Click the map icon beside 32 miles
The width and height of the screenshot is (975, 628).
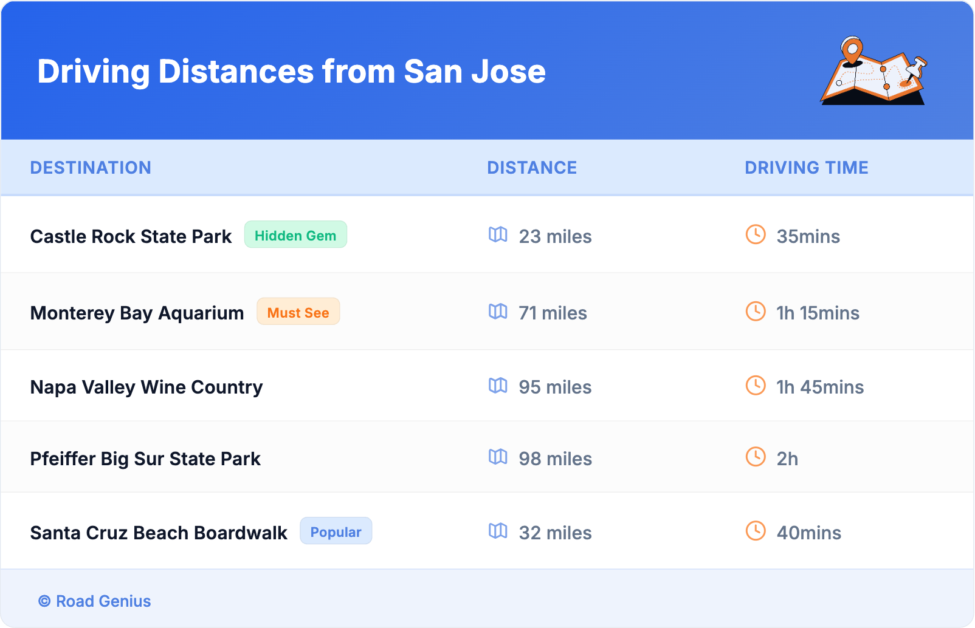(x=498, y=531)
